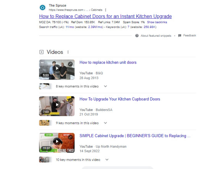Click the 14 Sept 2022 date

[x=89, y=151]
